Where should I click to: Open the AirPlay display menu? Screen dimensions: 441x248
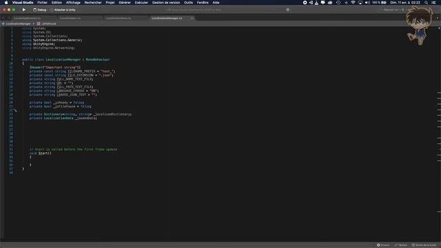[x=360, y=3]
